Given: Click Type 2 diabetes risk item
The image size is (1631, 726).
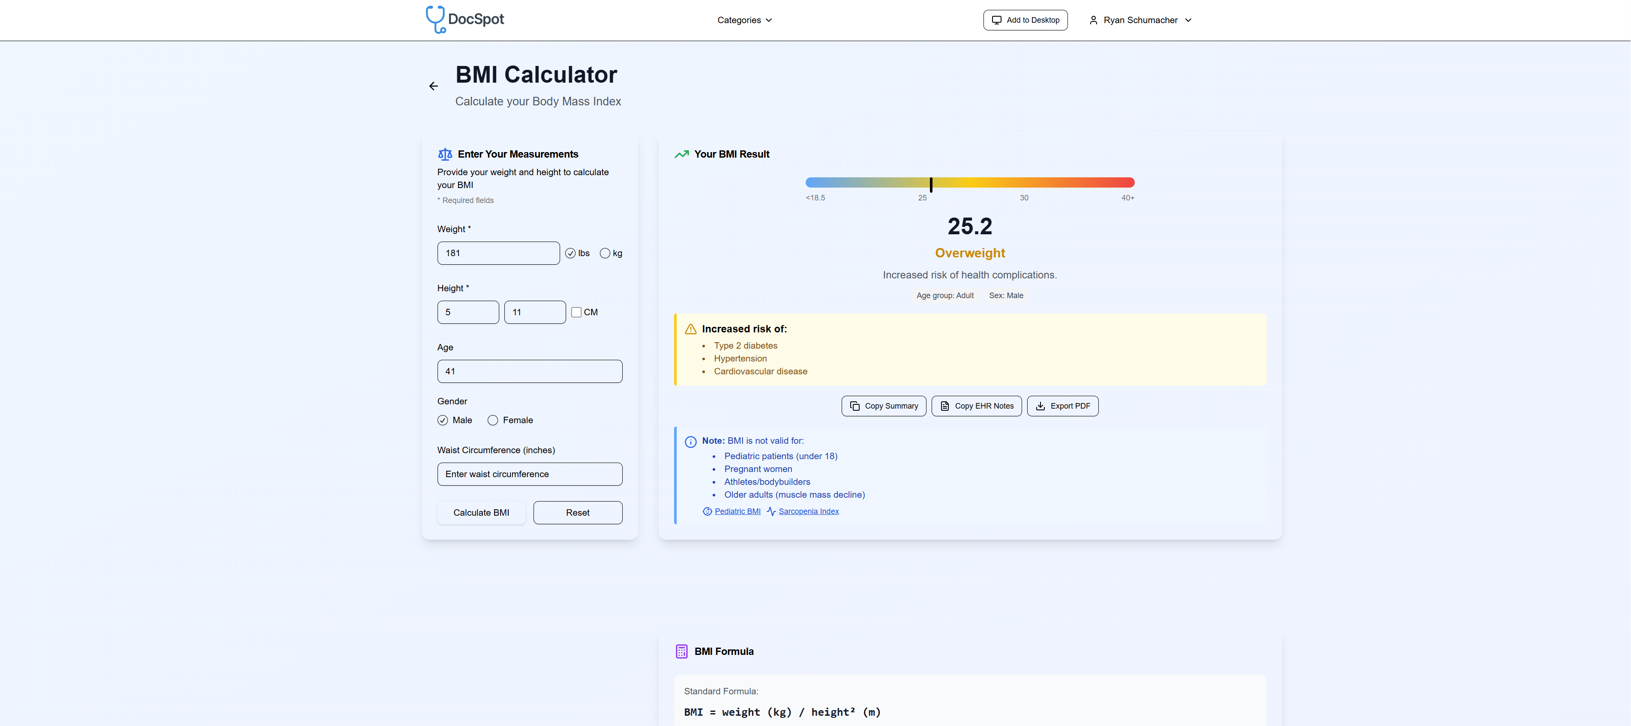Looking at the screenshot, I should coord(746,346).
